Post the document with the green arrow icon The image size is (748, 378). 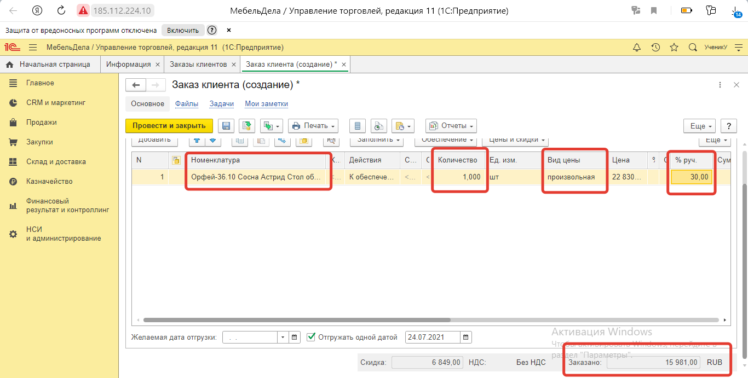[247, 126]
